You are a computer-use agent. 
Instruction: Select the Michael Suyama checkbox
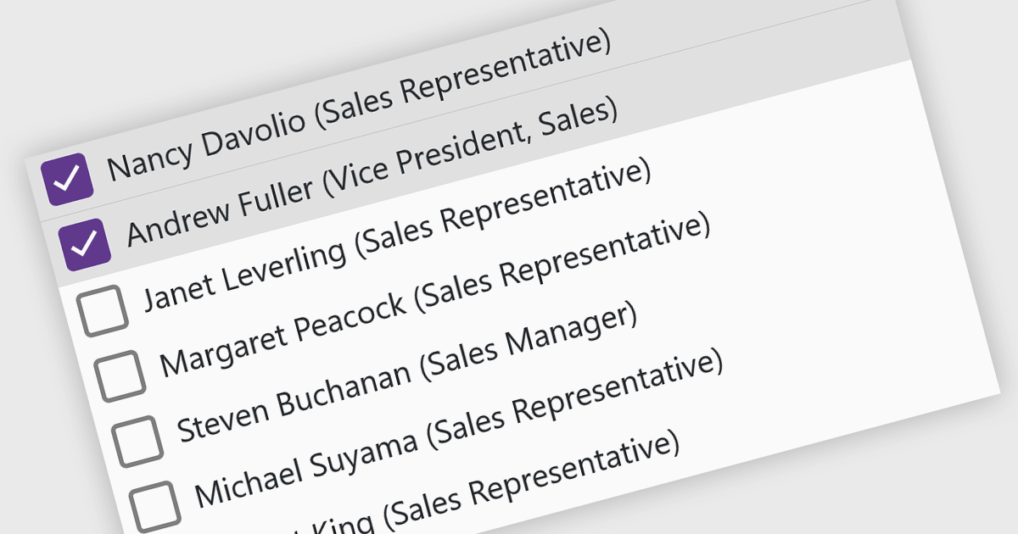[154, 503]
